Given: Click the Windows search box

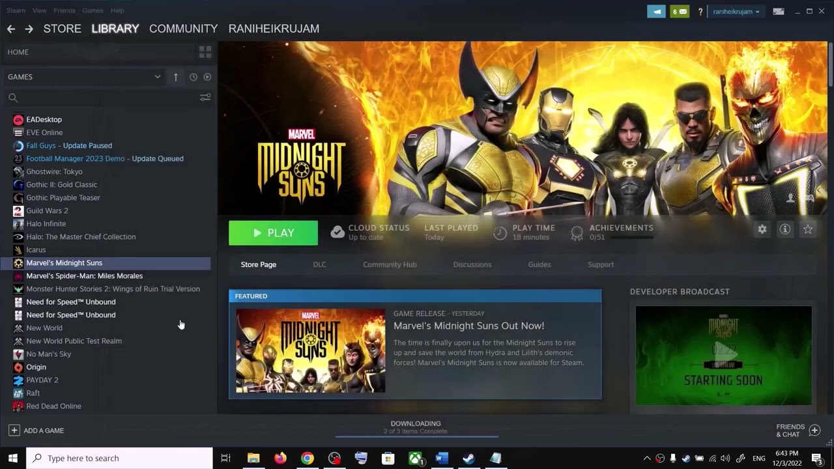Looking at the screenshot, I should (119, 459).
